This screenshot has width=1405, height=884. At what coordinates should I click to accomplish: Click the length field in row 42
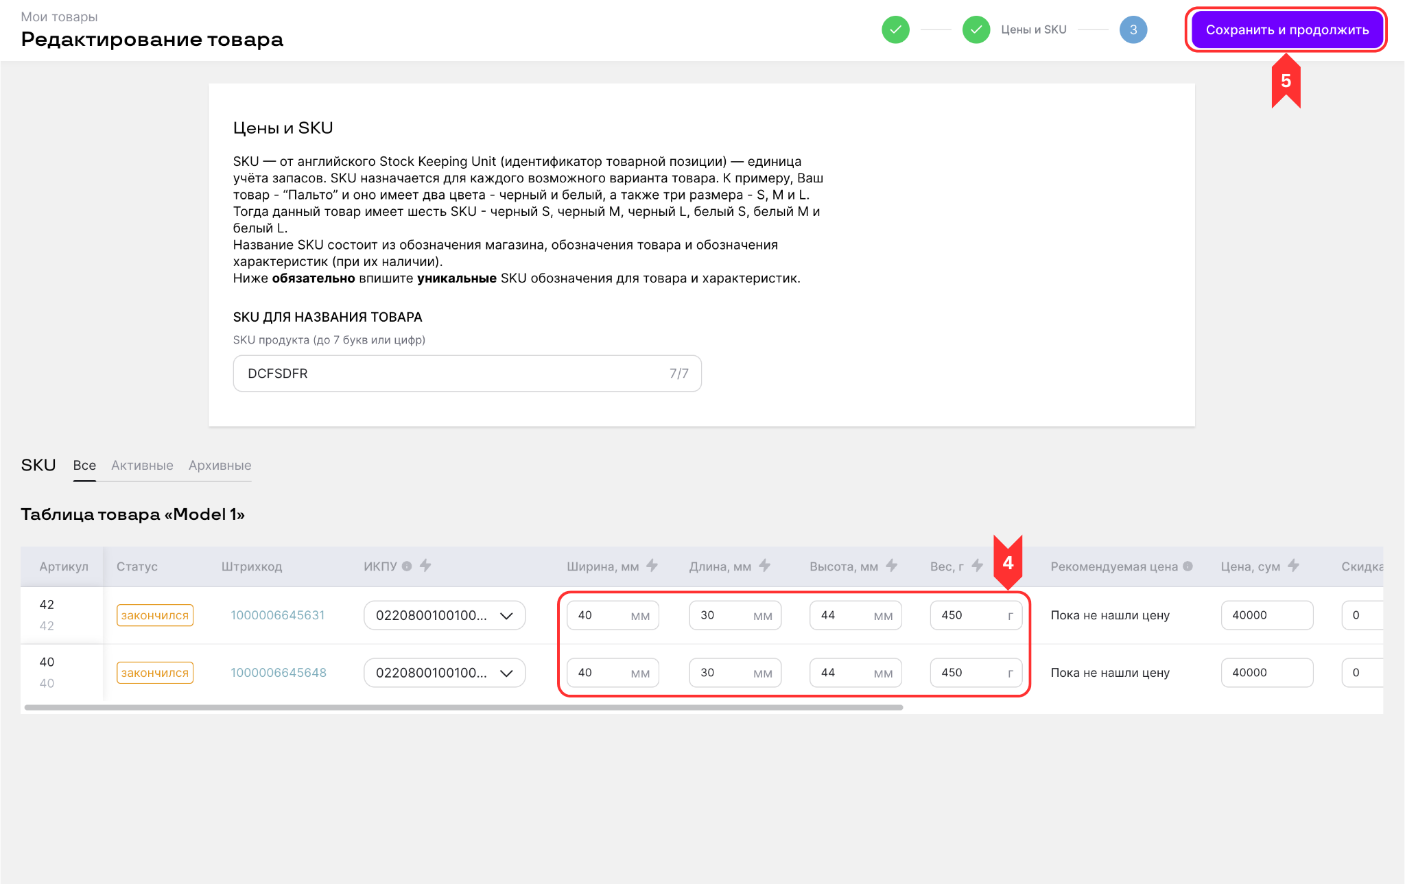pos(735,615)
